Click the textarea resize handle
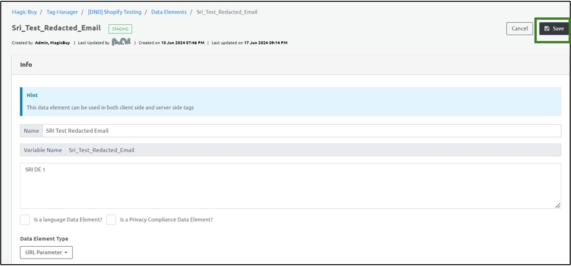This screenshot has width=571, height=266. tap(557, 205)
